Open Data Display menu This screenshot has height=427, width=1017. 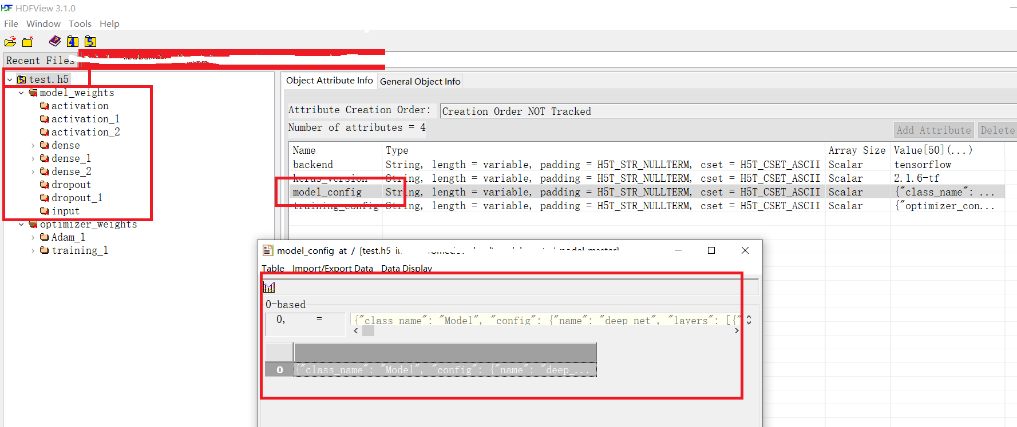pos(407,268)
